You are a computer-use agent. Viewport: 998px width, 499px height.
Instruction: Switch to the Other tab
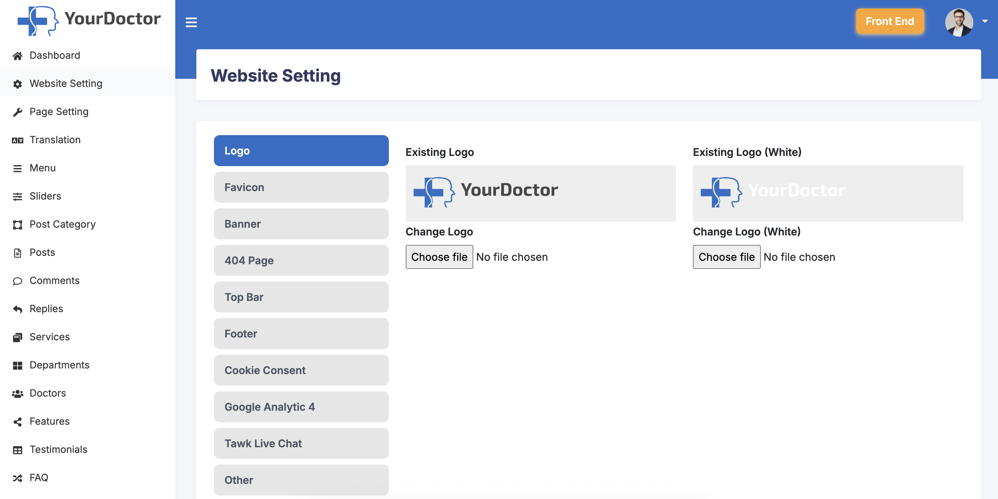pyautogui.click(x=301, y=480)
